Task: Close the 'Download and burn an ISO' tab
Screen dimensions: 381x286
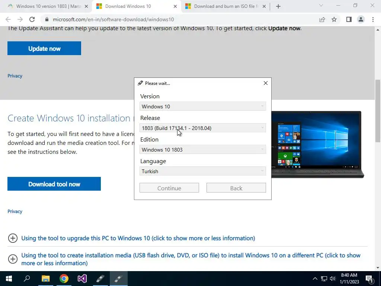Action: 264,7
